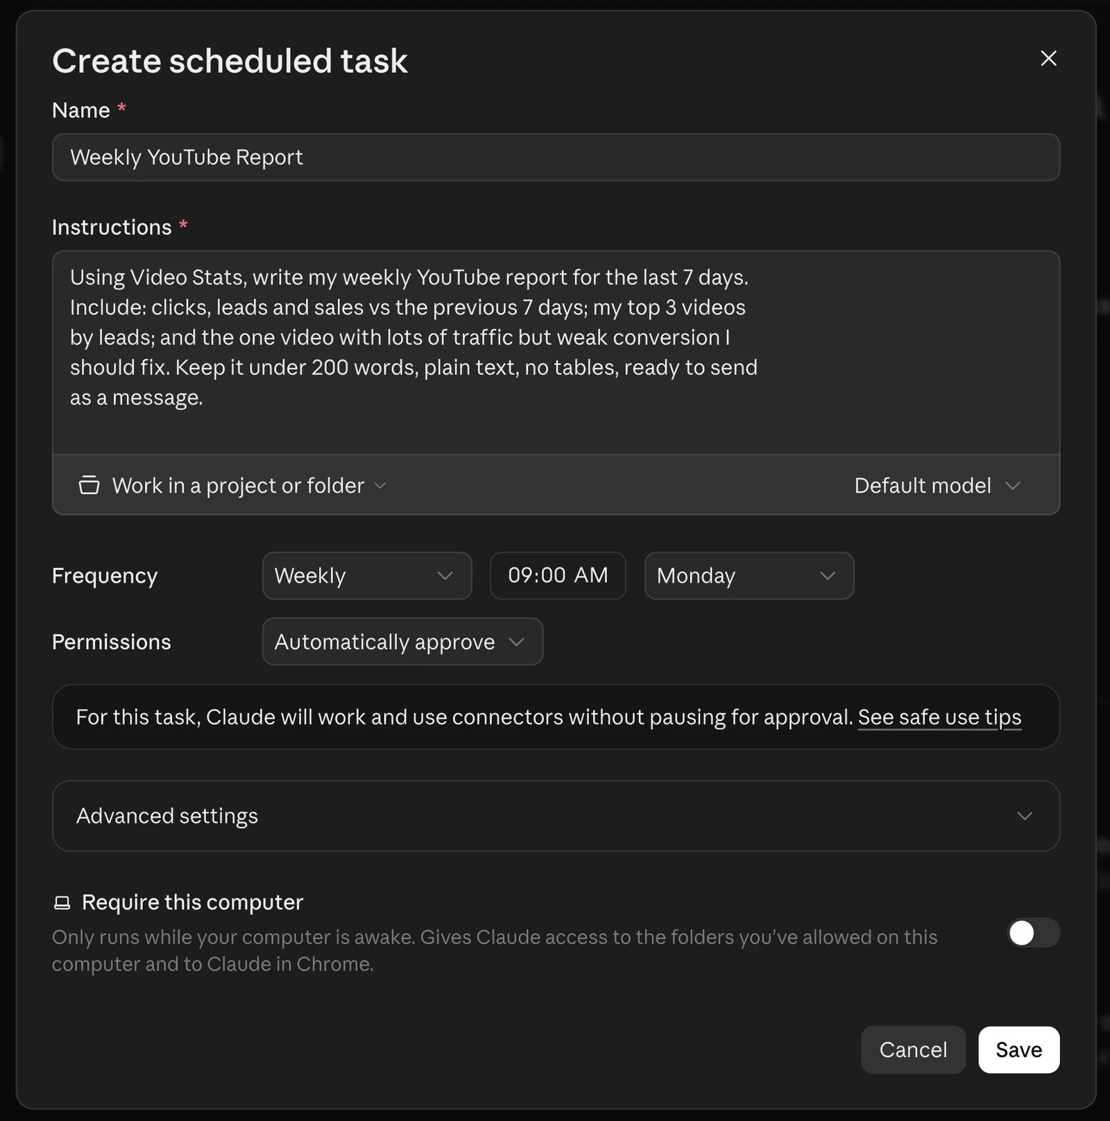Click inside the Instructions text area
The image size is (1110, 1121).
[x=556, y=352]
